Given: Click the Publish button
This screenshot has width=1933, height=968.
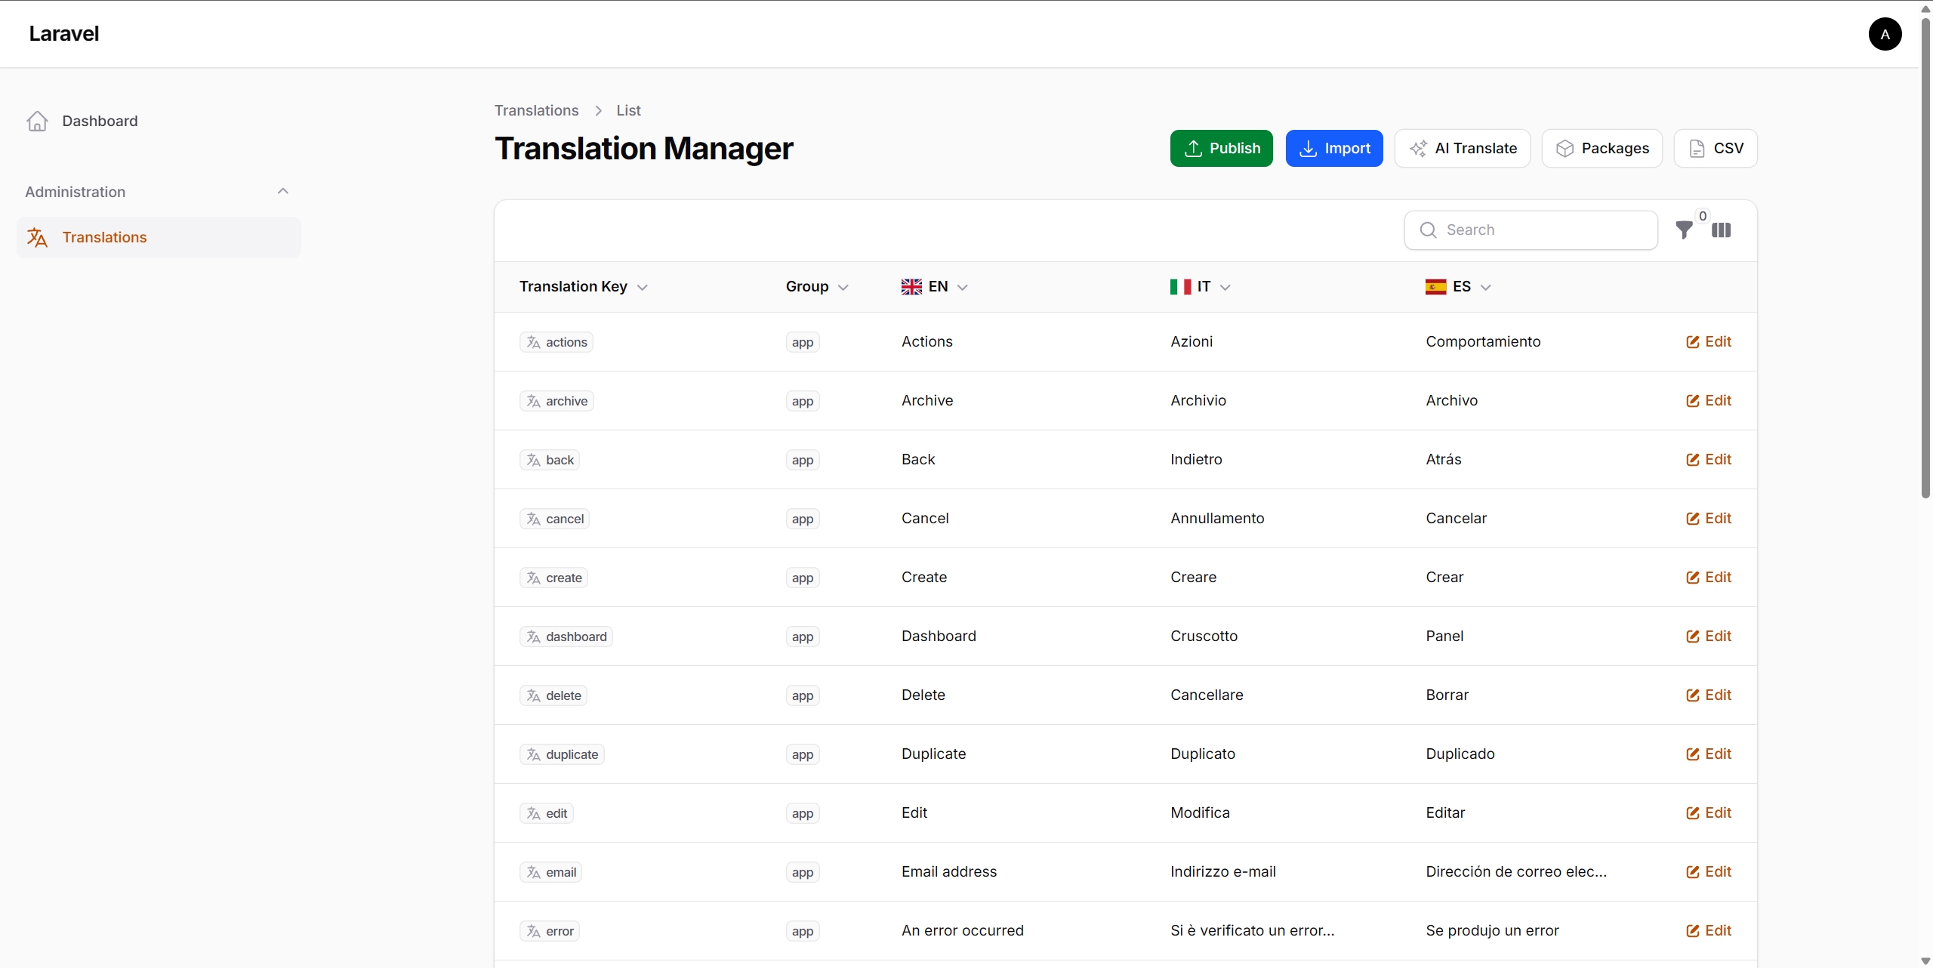Looking at the screenshot, I should point(1221,148).
